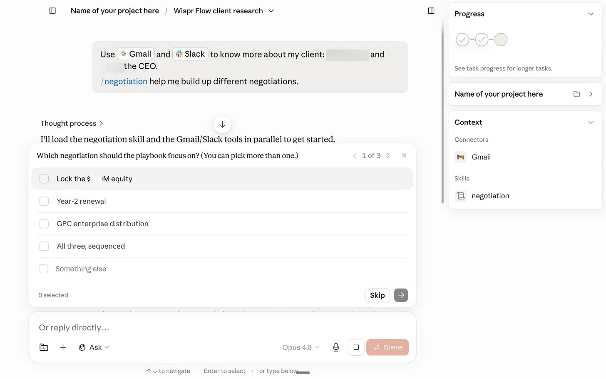
Task: Expand the project panel chevron
Action: pyautogui.click(x=591, y=94)
